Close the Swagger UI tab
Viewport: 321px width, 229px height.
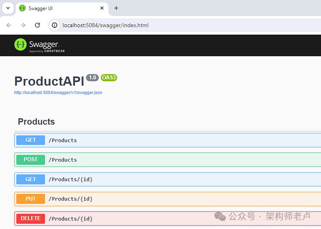(x=102, y=8)
